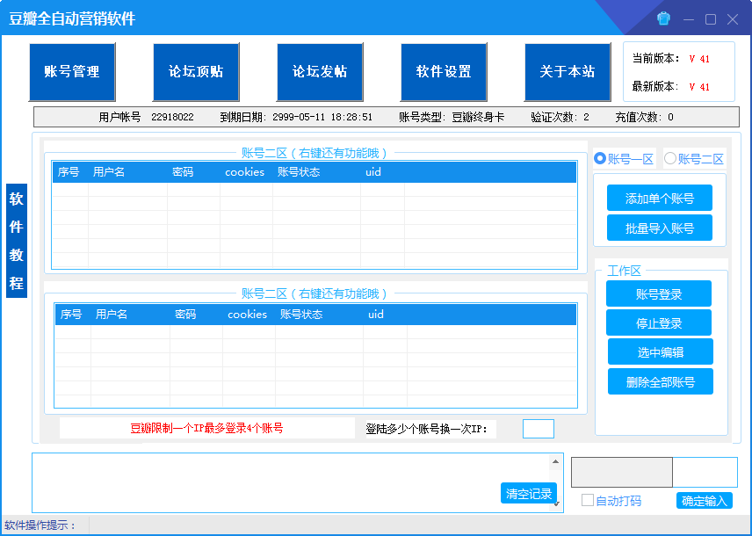Image resolution: width=752 pixels, height=536 pixels.
Task: Close the 豆瓣全自动营销软件 window
Action: (733, 19)
